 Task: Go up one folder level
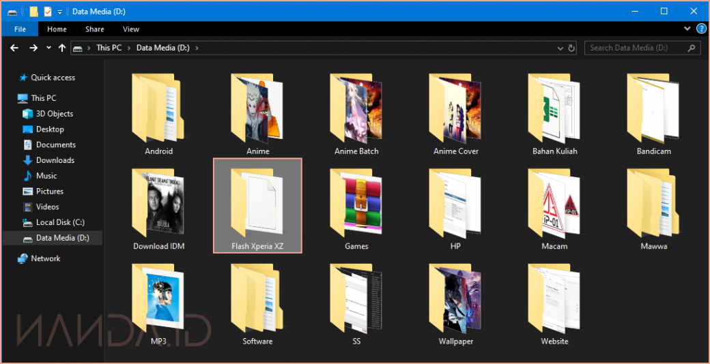click(x=63, y=48)
